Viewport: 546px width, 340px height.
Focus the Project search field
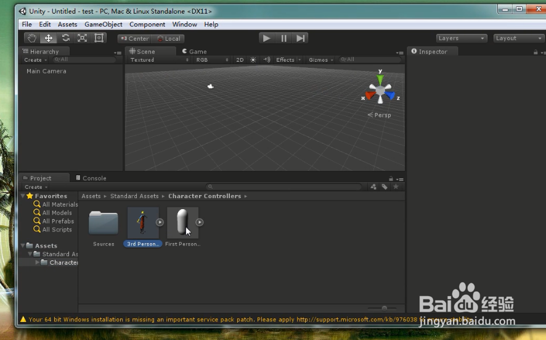(283, 187)
